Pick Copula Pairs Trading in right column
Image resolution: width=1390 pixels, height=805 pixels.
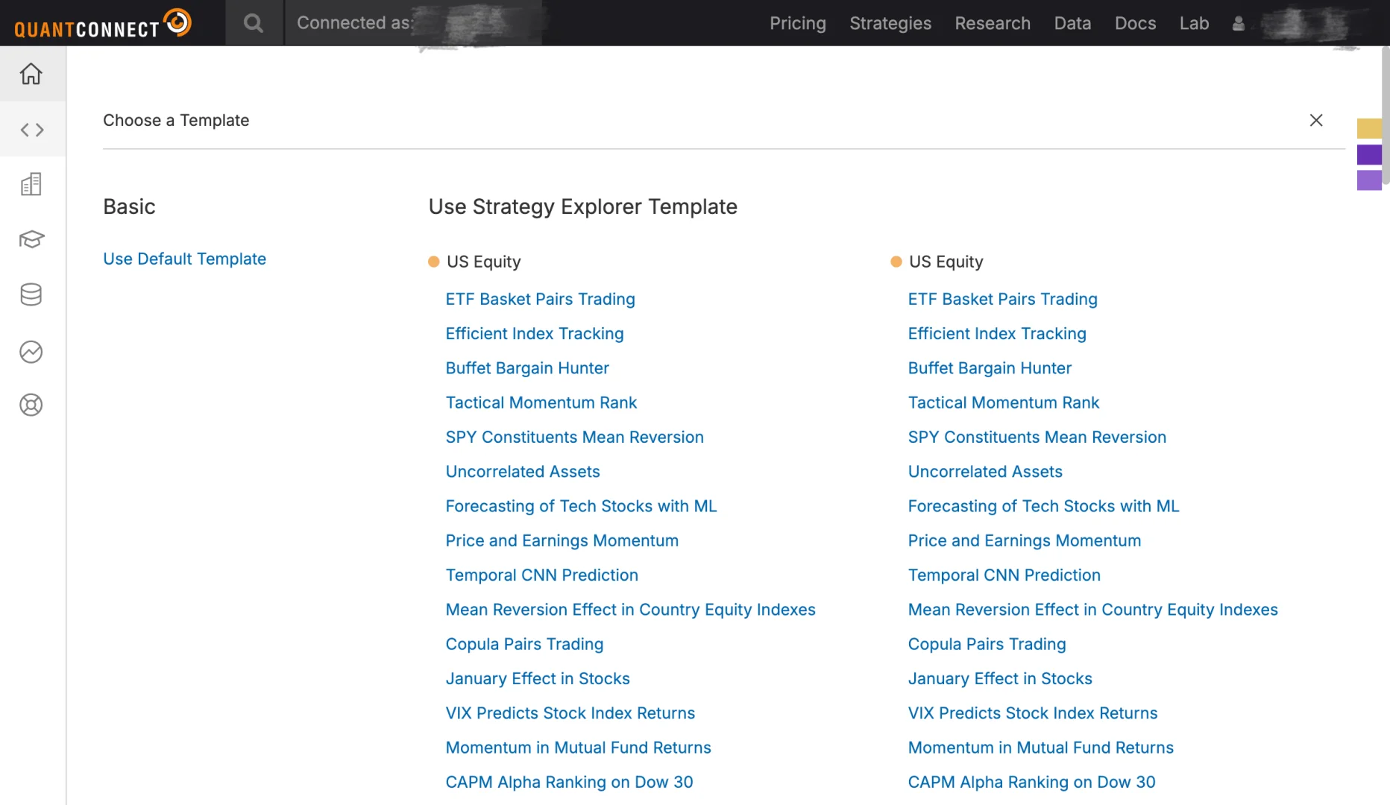(987, 644)
